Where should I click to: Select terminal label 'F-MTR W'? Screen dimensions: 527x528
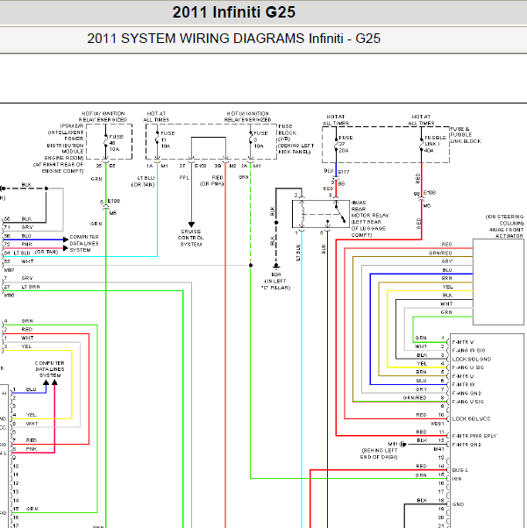[x=463, y=384]
